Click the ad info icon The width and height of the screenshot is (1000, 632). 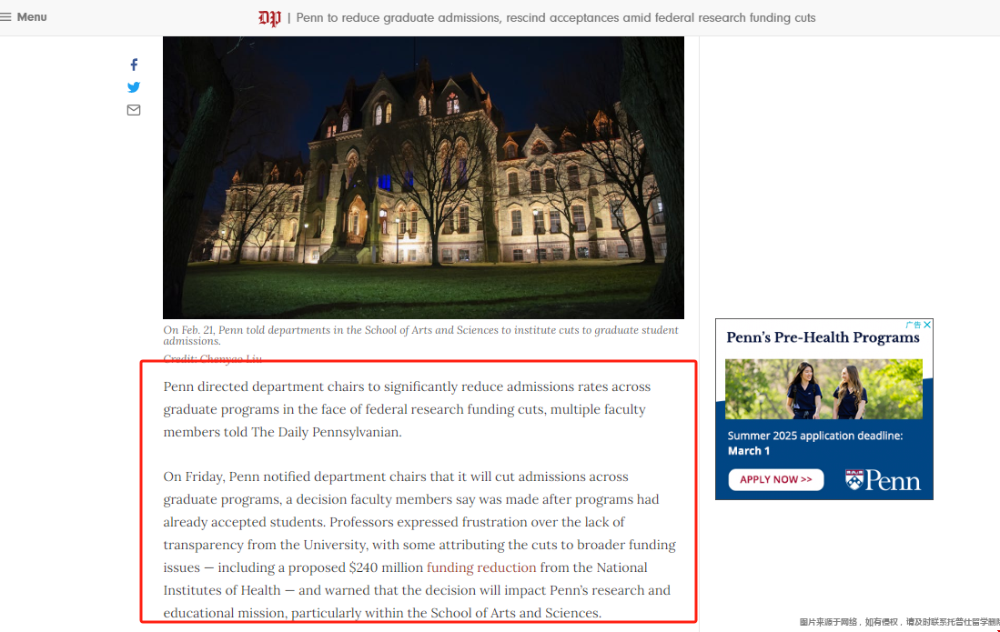[x=914, y=325]
